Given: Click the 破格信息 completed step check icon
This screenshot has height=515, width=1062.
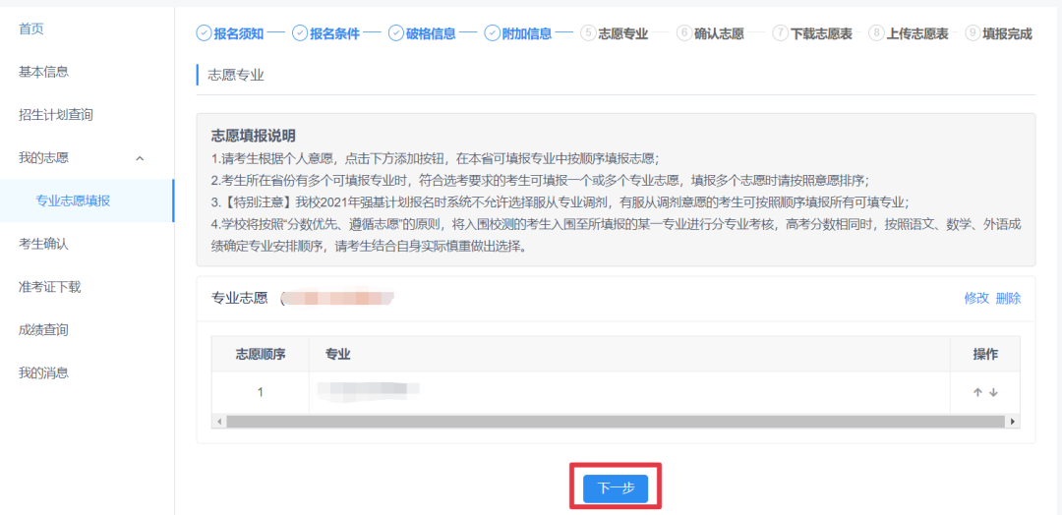Looking at the screenshot, I should coord(396,33).
